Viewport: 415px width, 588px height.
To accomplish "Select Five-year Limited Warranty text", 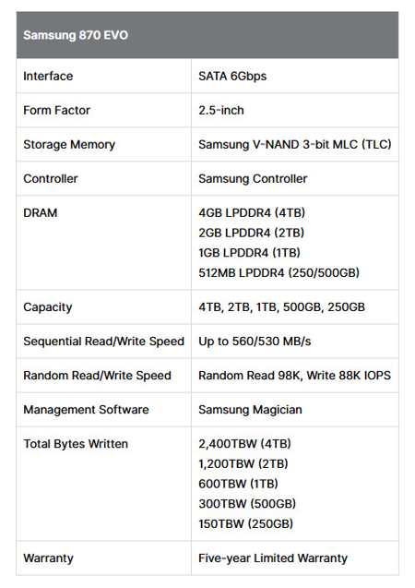I will click(273, 558).
